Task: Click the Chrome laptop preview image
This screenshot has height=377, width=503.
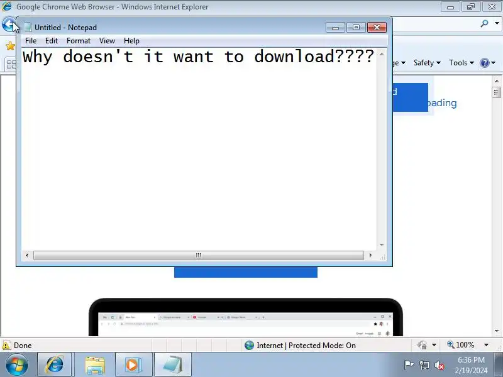Action: 246,317
